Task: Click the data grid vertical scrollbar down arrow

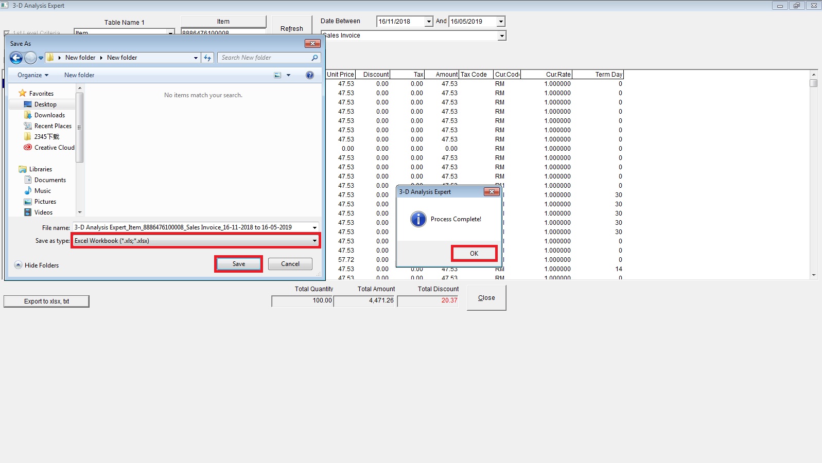Action: coord(814,275)
